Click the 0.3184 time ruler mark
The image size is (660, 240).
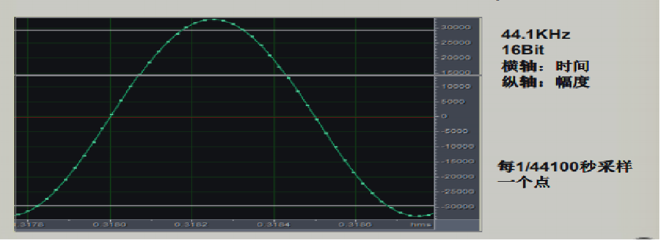point(273,224)
